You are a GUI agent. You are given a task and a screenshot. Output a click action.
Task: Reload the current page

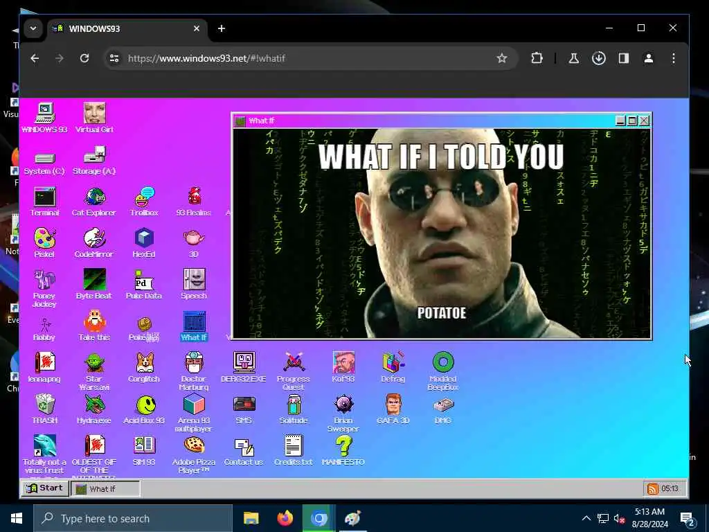pyautogui.click(x=84, y=58)
